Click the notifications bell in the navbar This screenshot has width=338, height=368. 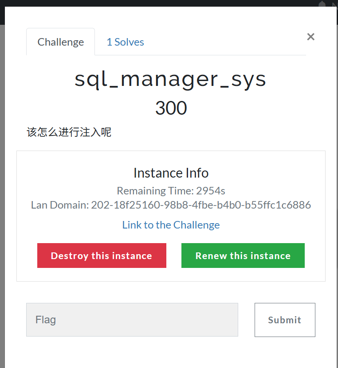(322, 4)
